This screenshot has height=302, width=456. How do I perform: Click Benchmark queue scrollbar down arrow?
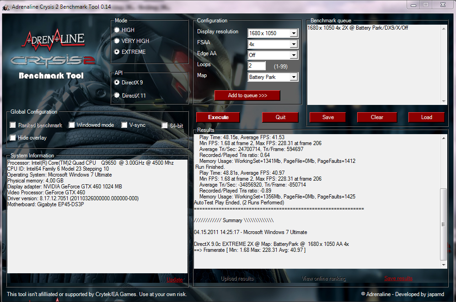(444, 101)
